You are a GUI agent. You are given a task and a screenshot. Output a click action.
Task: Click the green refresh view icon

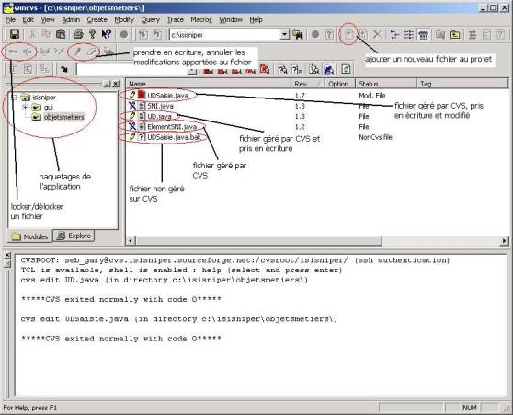[346, 69]
